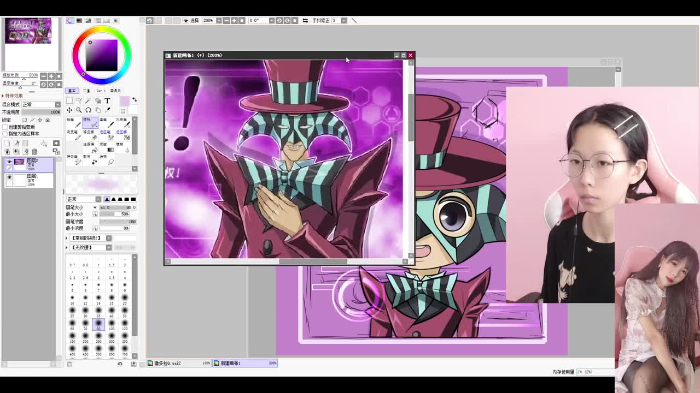The width and height of the screenshot is (700, 393).
Task: Select the shape tool
Action: click(x=98, y=100)
